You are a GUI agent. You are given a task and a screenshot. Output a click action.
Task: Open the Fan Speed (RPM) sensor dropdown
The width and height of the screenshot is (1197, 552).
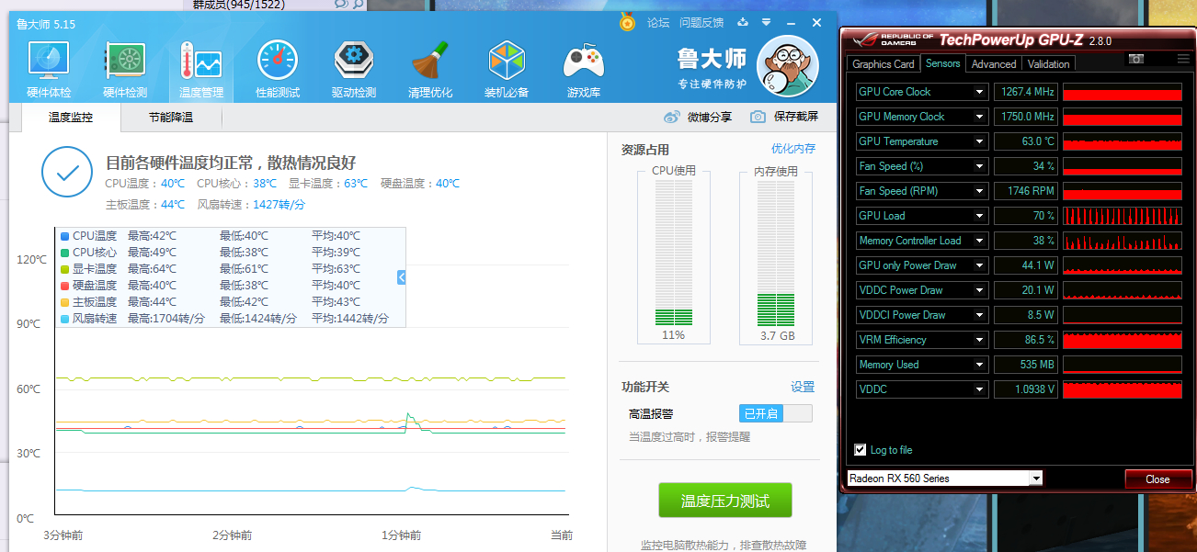click(981, 191)
